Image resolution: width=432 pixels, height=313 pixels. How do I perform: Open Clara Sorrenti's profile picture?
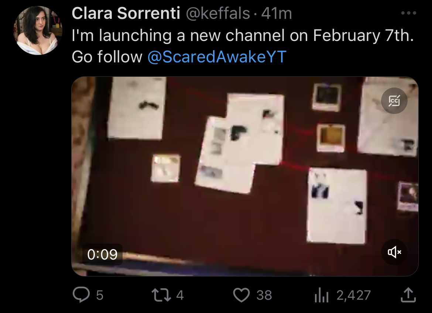(x=38, y=30)
